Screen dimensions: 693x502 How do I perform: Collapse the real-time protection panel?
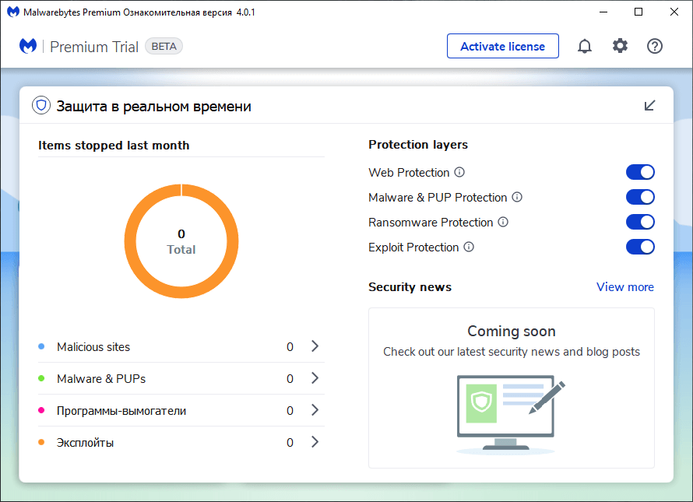tap(649, 105)
